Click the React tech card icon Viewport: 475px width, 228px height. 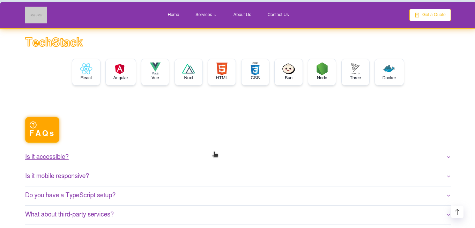pyautogui.click(x=86, y=68)
